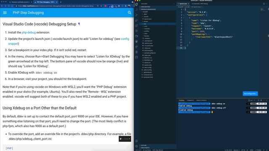Click browser reload icon
269x151 pixels.
point(9,6)
